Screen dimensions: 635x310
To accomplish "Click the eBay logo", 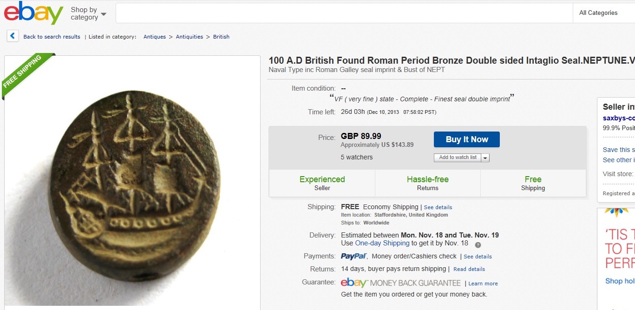I will [33, 13].
